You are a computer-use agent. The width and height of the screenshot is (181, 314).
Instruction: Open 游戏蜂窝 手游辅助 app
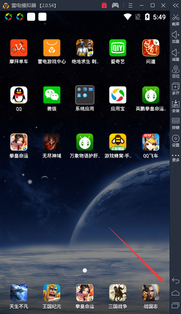tap(117, 142)
